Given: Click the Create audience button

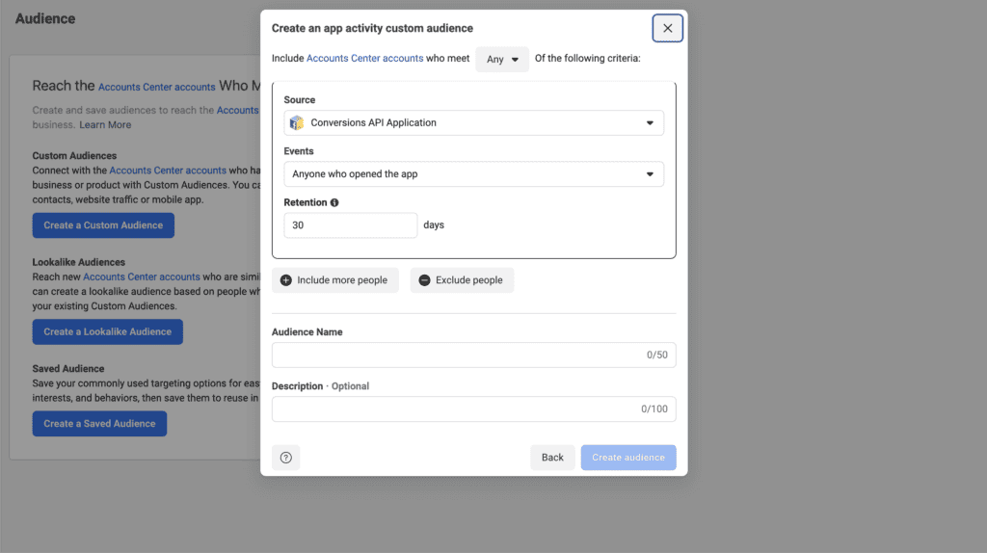Looking at the screenshot, I should click(x=628, y=458).
